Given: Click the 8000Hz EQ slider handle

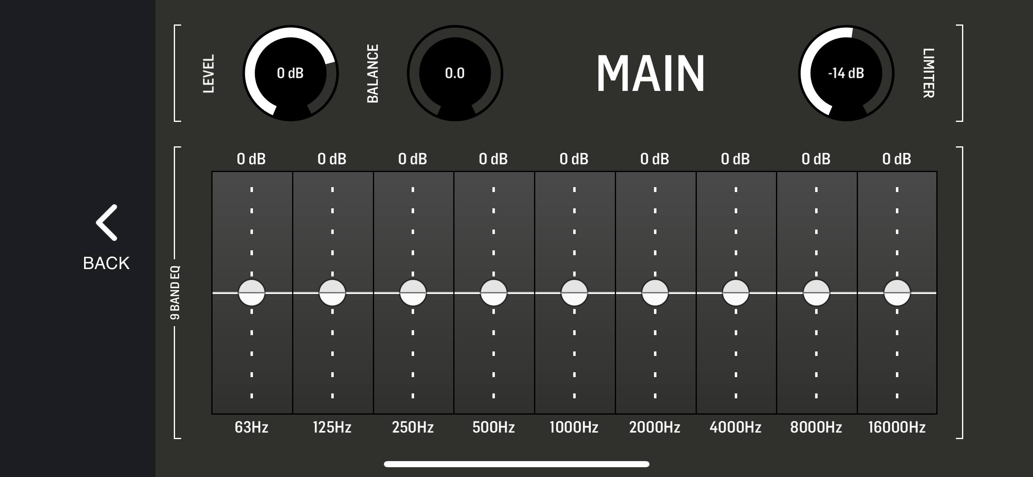Looking at the screenshot, I should click(x=816, y=293).
